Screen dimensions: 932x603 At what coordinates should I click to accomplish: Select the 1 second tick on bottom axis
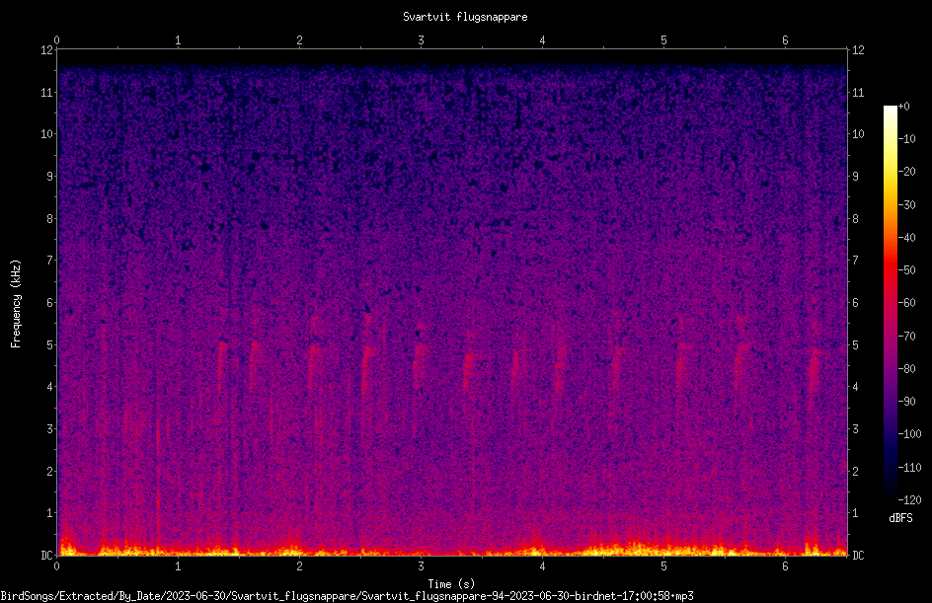click(x=178, y=566)
